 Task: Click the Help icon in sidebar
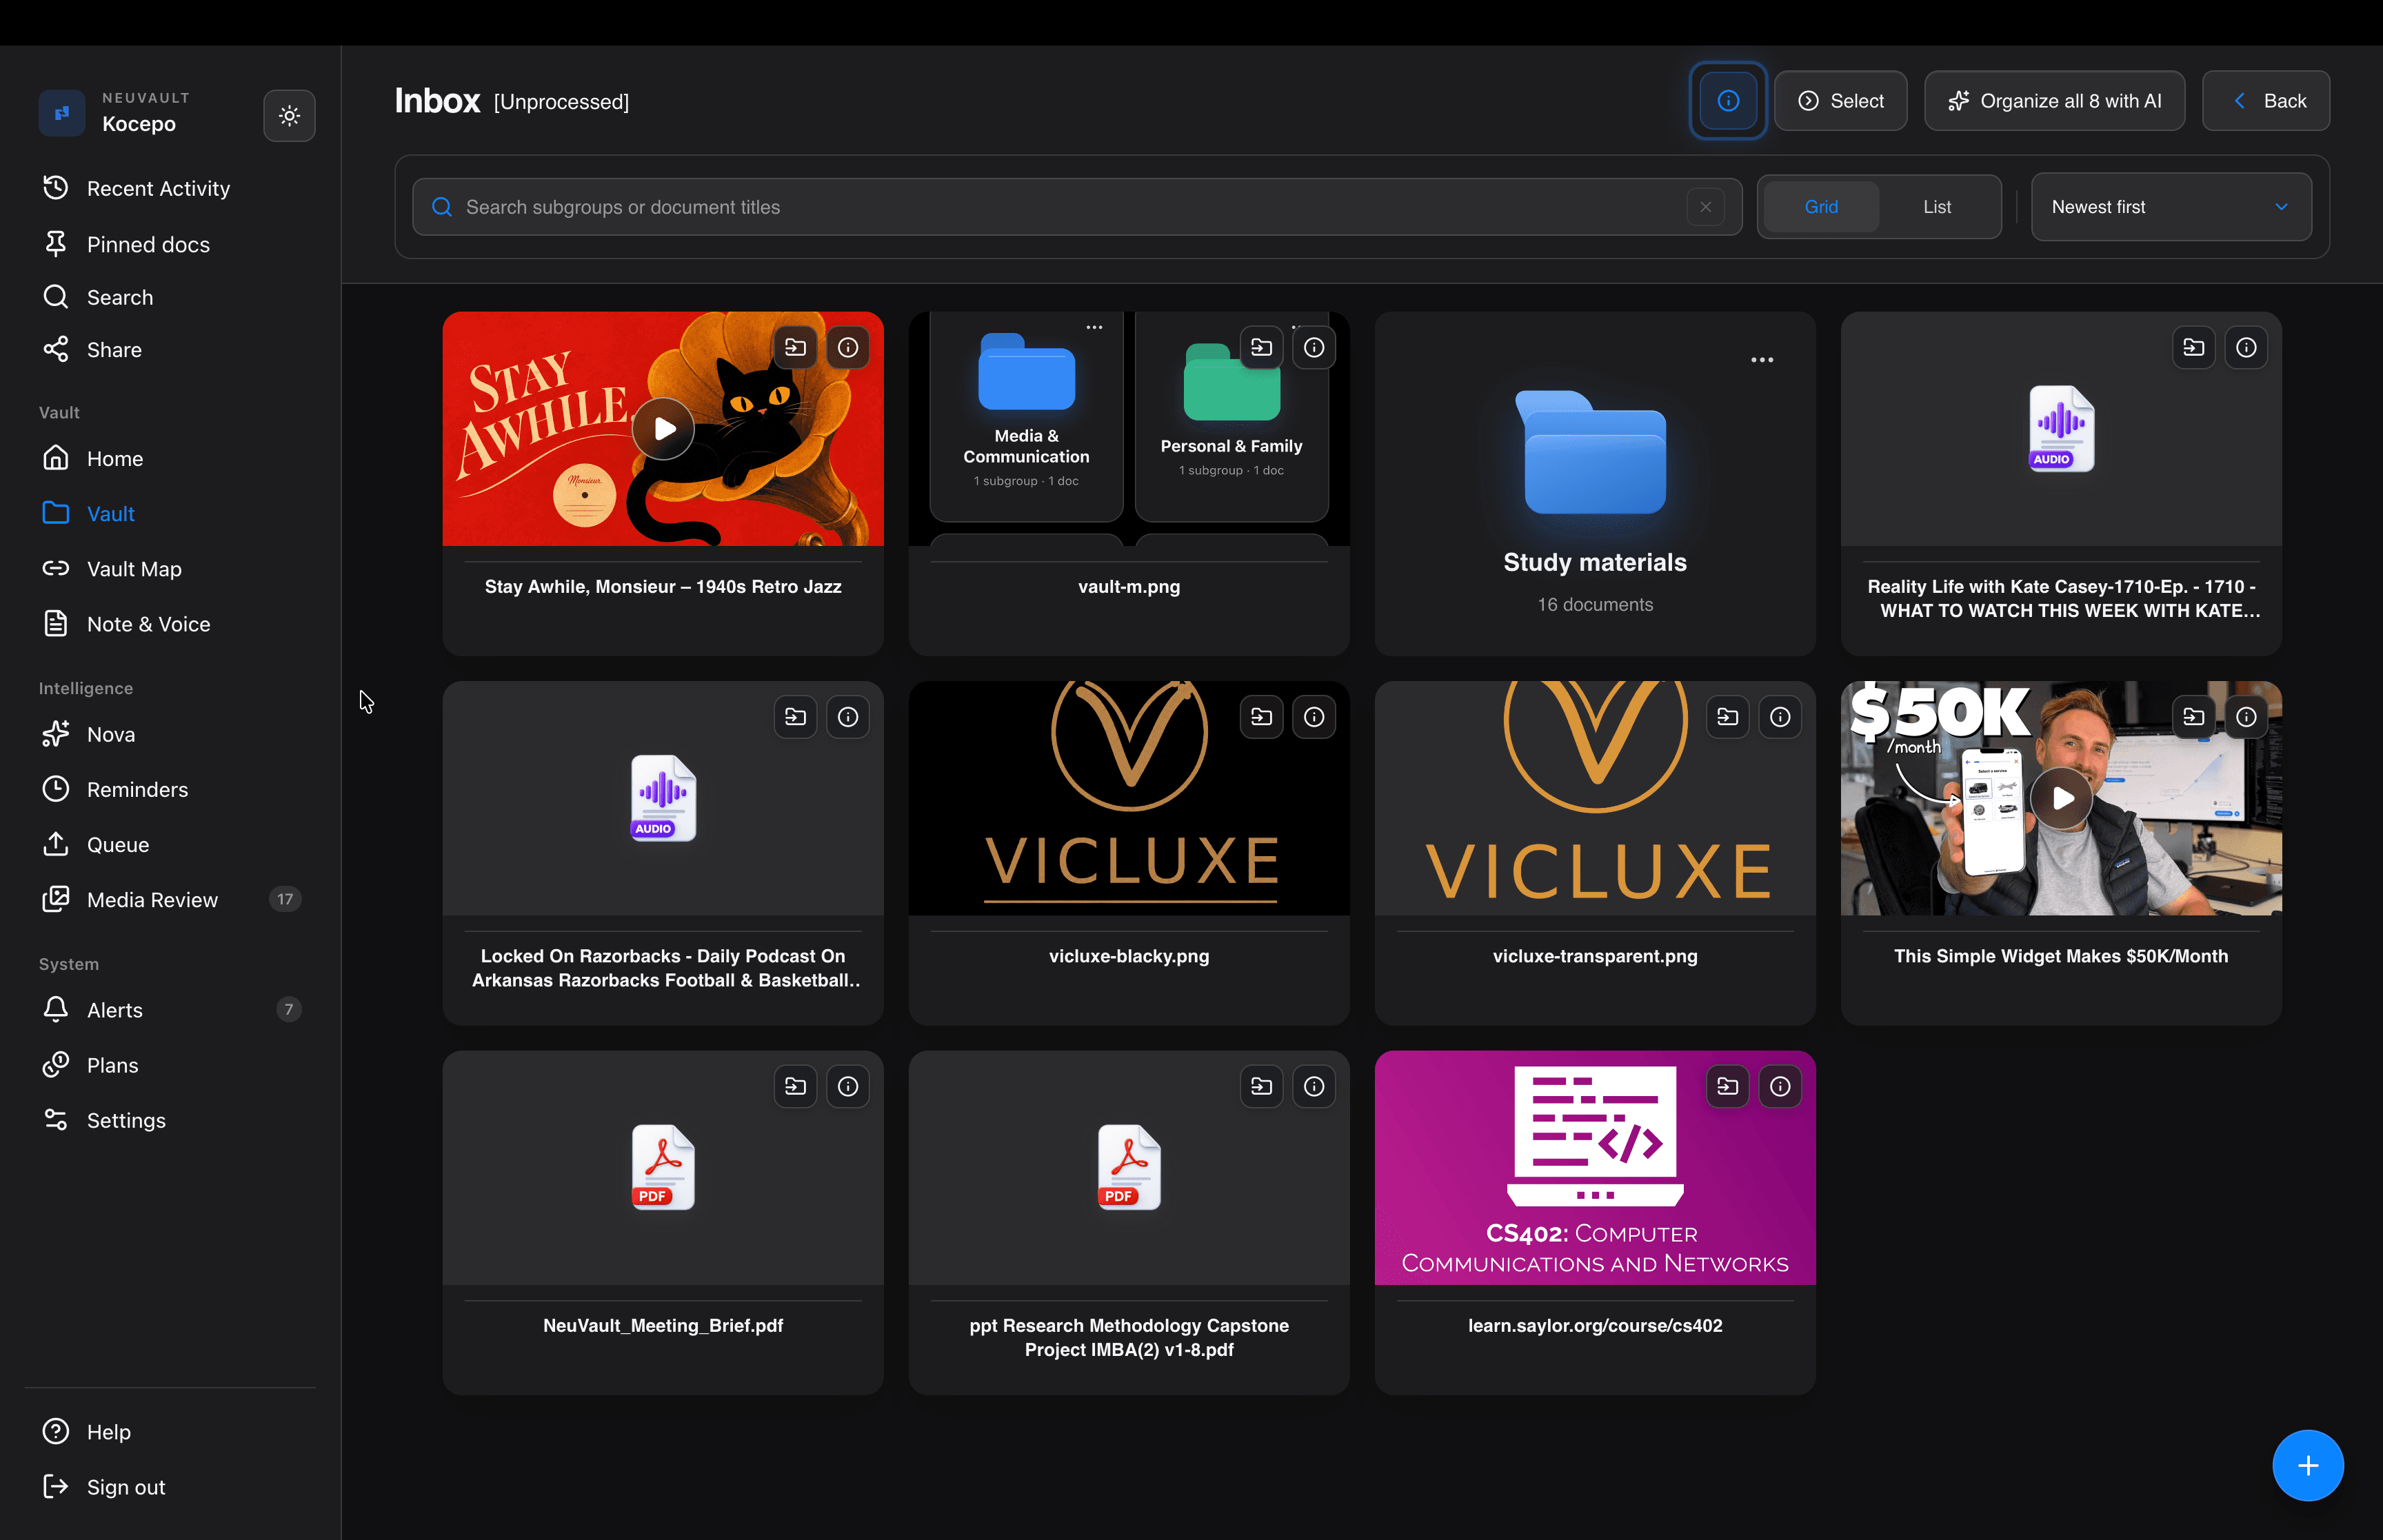point(56,1431)
